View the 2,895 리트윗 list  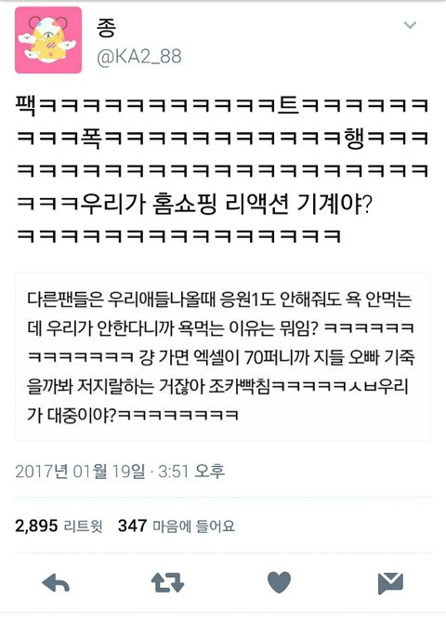click(59, 526)
